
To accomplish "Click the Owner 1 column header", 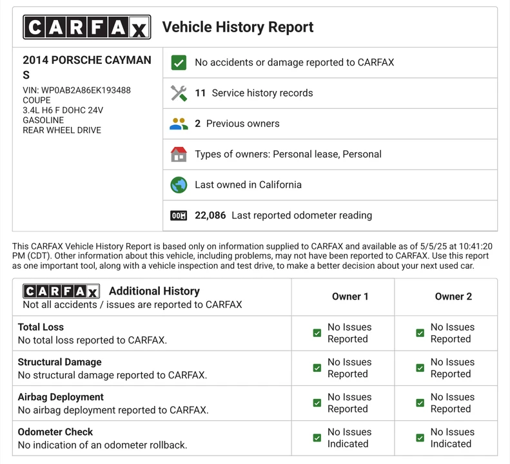I will pos(350,296).
